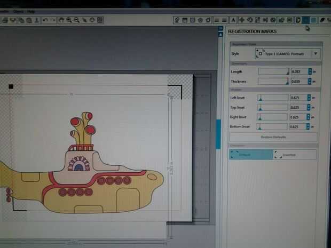
Task: Click the Style dropdown arrow
Action: pyautogui.click(x=316, y=53)
